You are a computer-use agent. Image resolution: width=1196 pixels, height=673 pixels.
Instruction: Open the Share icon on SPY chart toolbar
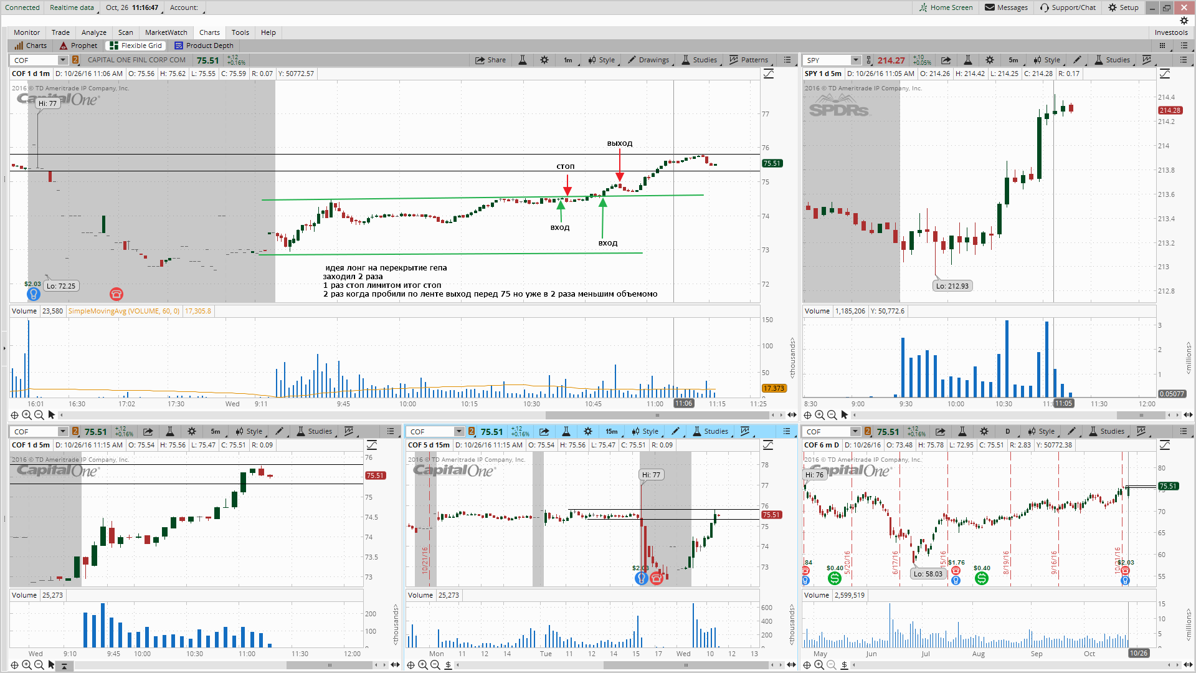(946, 60)
